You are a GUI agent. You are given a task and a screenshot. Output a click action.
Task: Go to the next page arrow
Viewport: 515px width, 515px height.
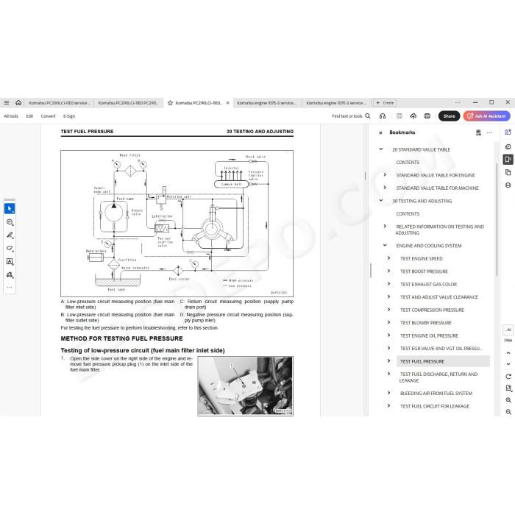508,364
